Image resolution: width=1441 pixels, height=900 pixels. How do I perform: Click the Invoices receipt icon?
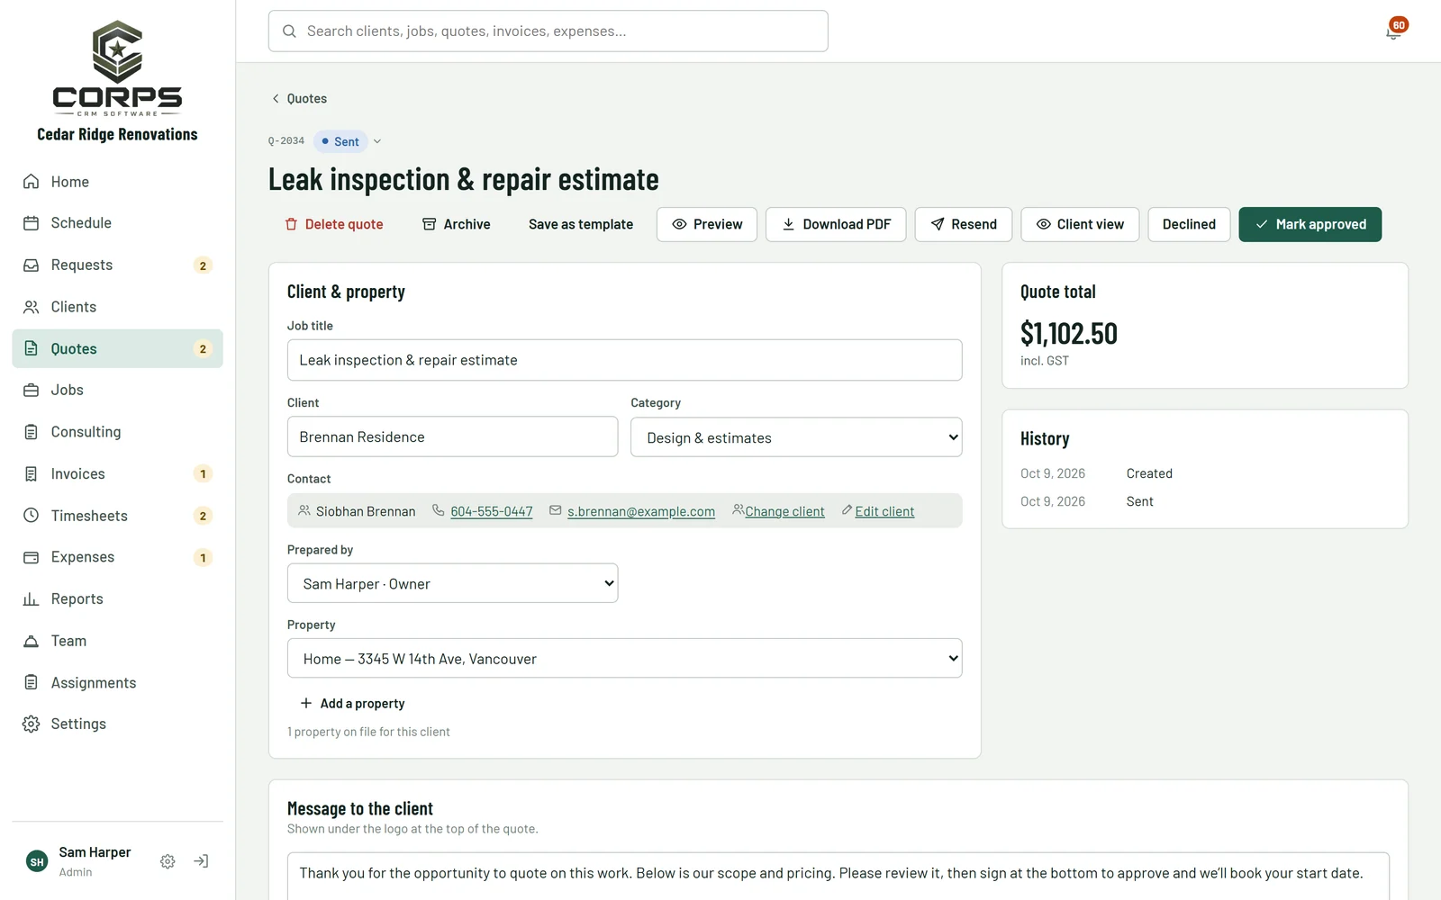pos(32,473)
